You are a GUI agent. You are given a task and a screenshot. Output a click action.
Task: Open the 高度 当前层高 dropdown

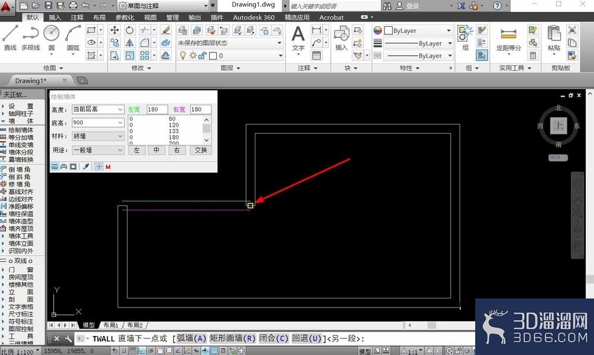pyautogui.click(x=98, y=109)
